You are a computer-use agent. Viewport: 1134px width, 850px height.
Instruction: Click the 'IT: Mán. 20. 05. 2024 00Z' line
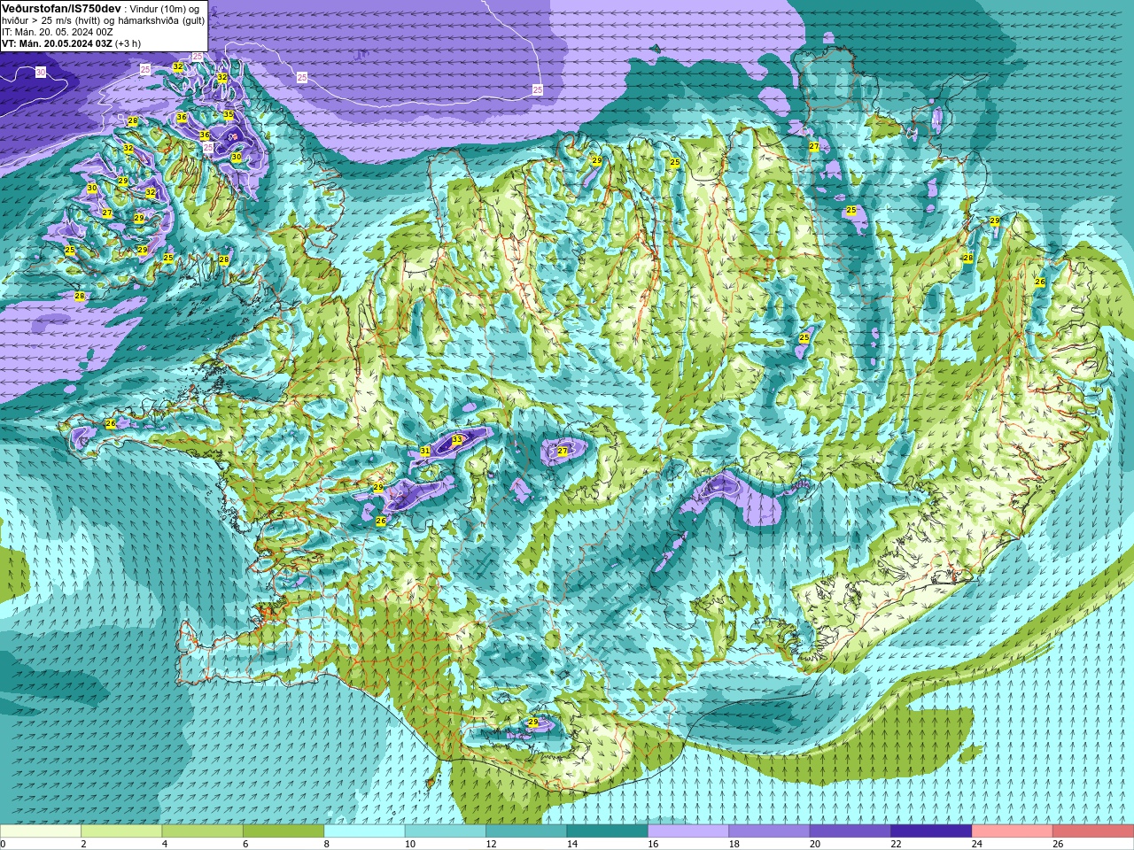[57, 32]
